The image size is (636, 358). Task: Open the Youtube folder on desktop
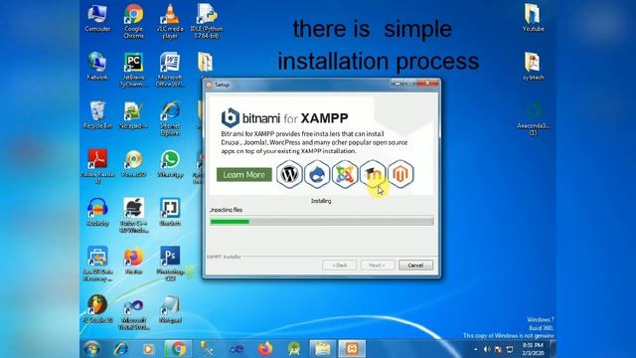[x=533, y=18]
